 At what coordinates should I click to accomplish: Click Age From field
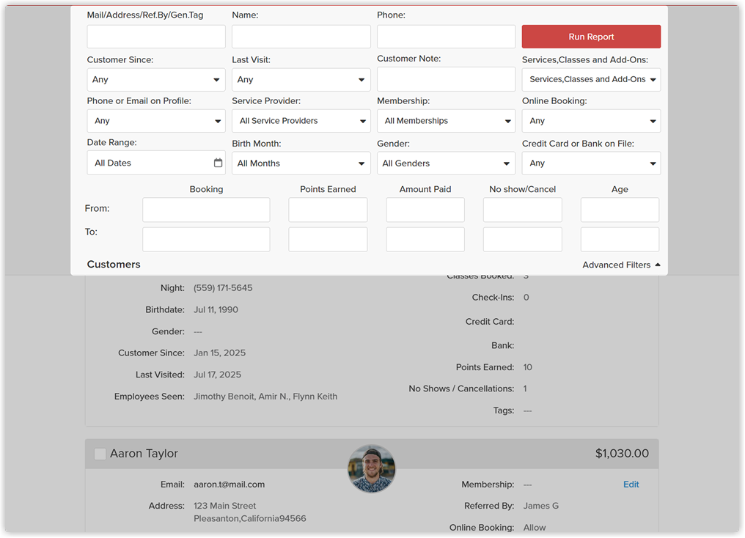tap(620, 210)
